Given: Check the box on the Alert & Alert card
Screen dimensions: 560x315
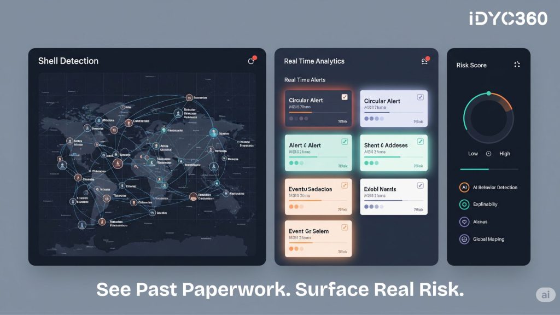Looking at the screenshot, I should pyautogui.click(x=345, y=142).
